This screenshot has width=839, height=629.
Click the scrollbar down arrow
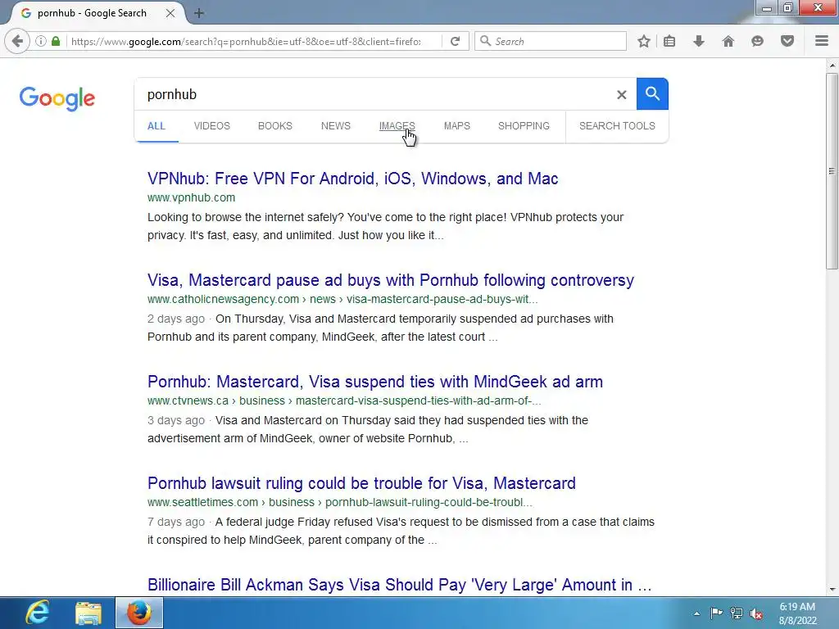832,589
